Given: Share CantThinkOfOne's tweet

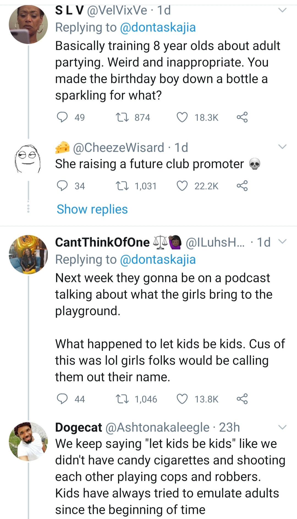Looking at the screenshot, I should pyautogui.click(x=242, y=399).
